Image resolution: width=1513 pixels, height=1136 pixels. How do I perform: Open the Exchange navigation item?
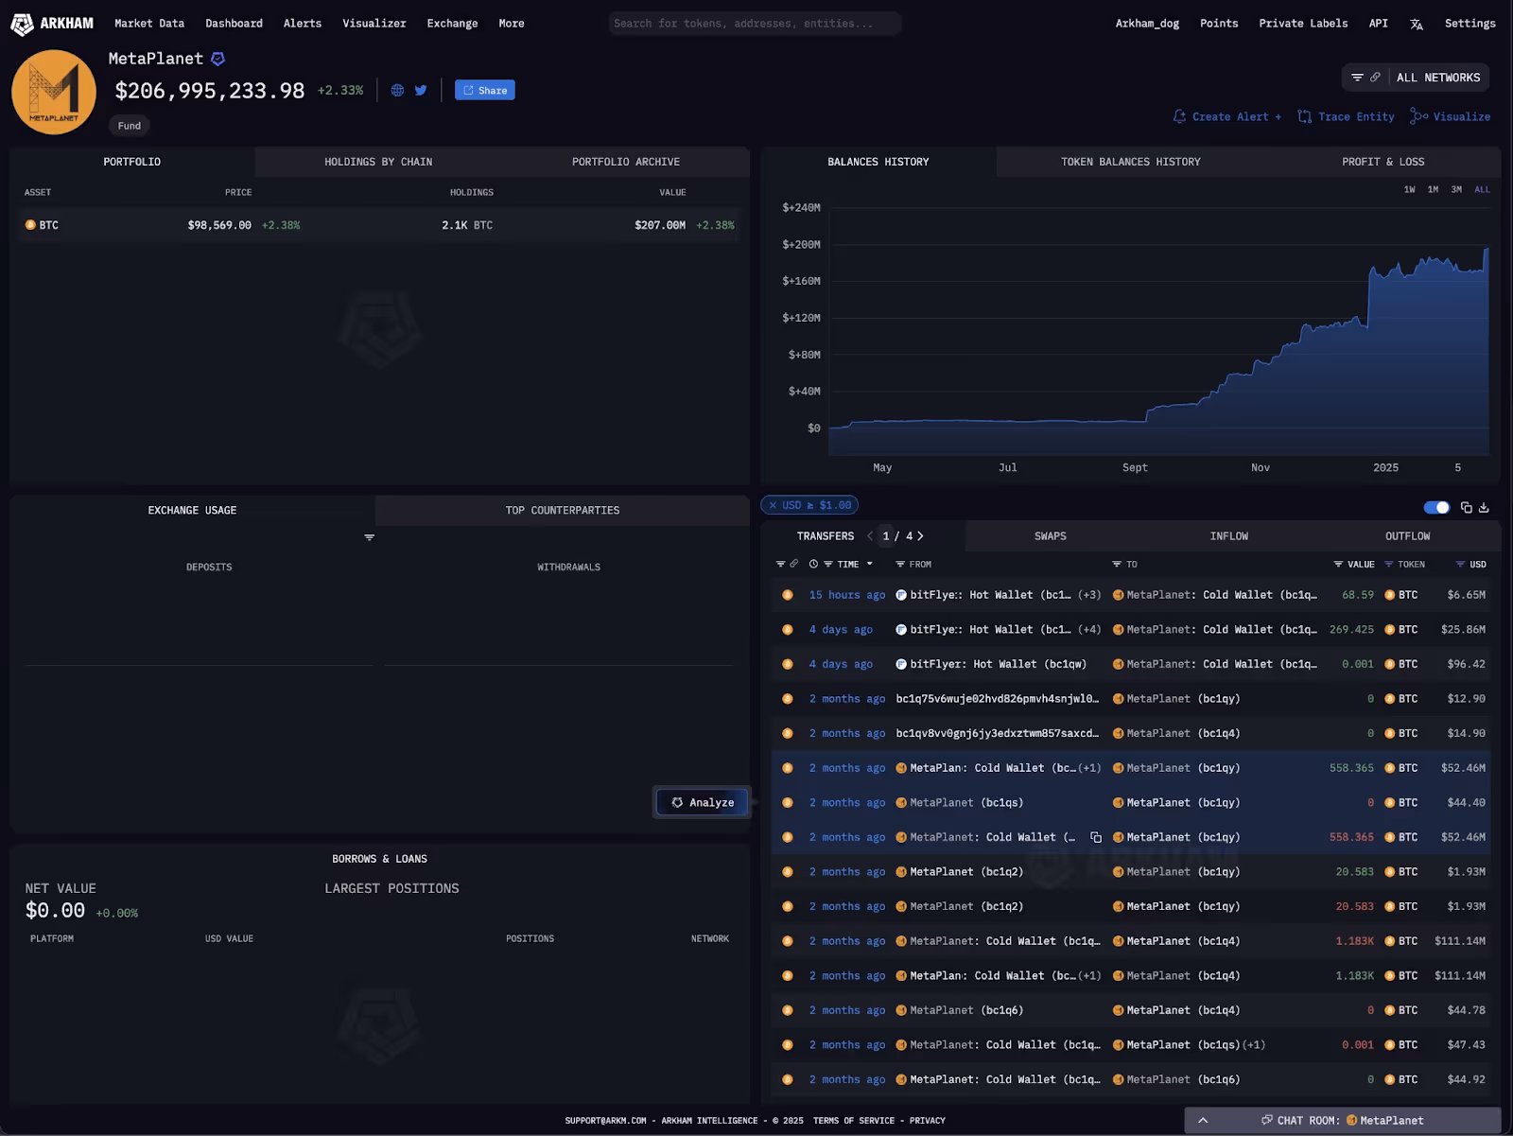(452, 24)
